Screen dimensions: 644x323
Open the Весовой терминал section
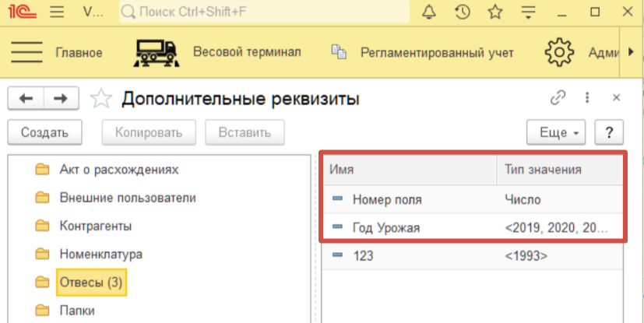[x=246, y=52]
